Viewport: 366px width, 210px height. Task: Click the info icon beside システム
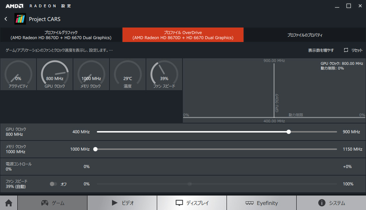pyautogui.click(x=322, y=203)
